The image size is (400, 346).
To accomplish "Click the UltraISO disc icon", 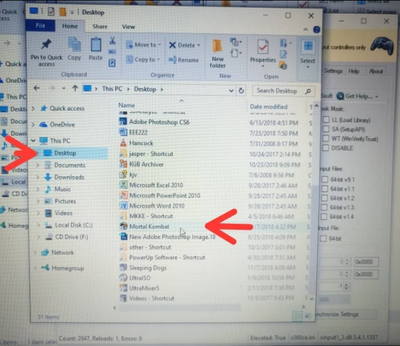I will [123, 277].
